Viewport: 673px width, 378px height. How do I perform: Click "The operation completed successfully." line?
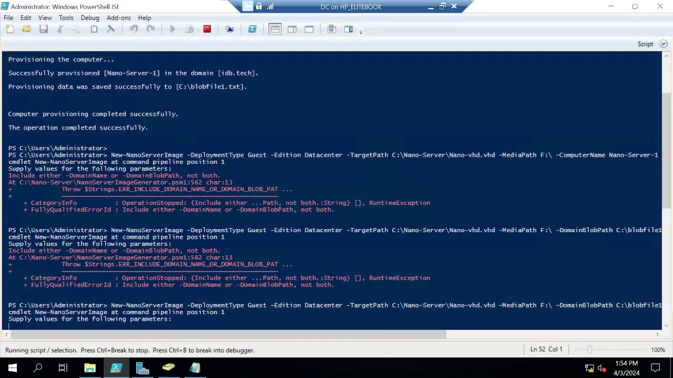point(78,128)
